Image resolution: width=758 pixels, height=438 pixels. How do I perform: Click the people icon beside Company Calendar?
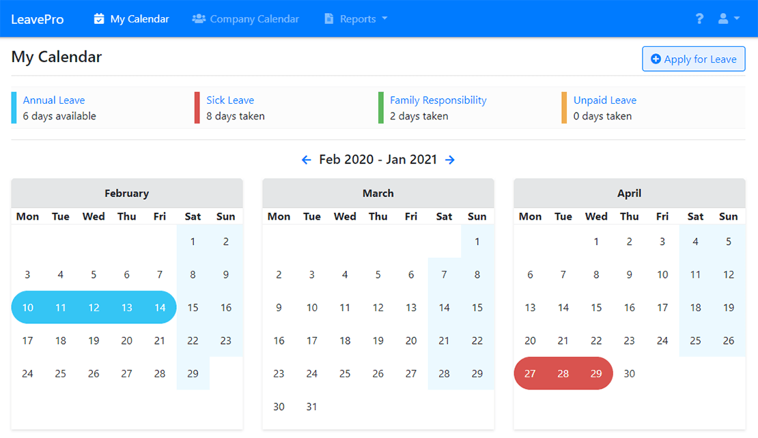point(199,19)
